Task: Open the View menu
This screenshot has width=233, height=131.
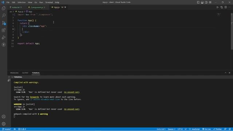Action: click(30, 2)
